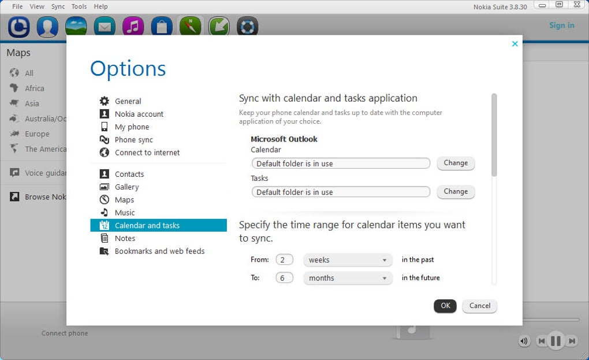Select Australia/Oceania in Maps sidebar

[34, 118]
